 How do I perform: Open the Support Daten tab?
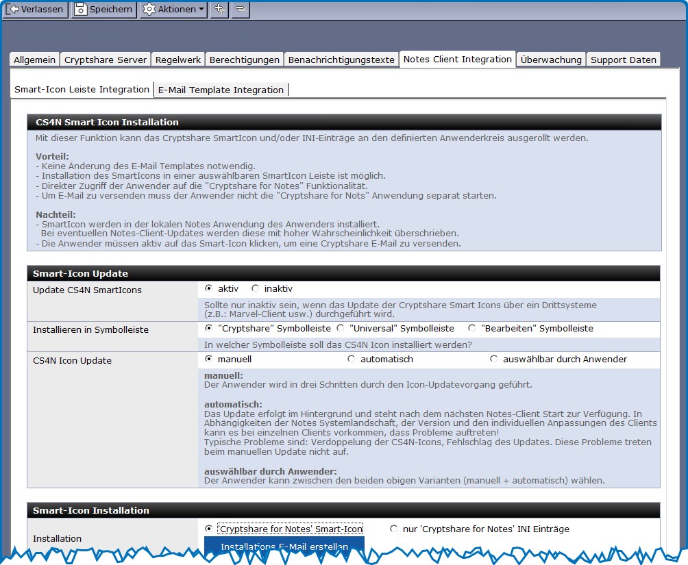click(x=624, y=60)
